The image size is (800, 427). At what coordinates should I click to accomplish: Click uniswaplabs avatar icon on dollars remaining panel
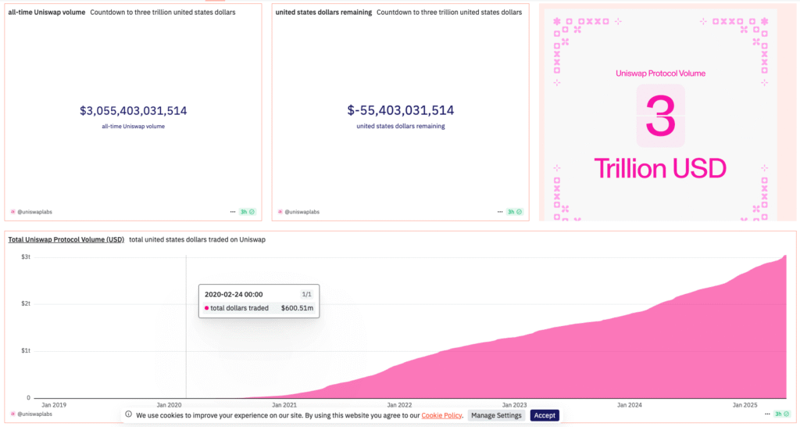[280, 211]
